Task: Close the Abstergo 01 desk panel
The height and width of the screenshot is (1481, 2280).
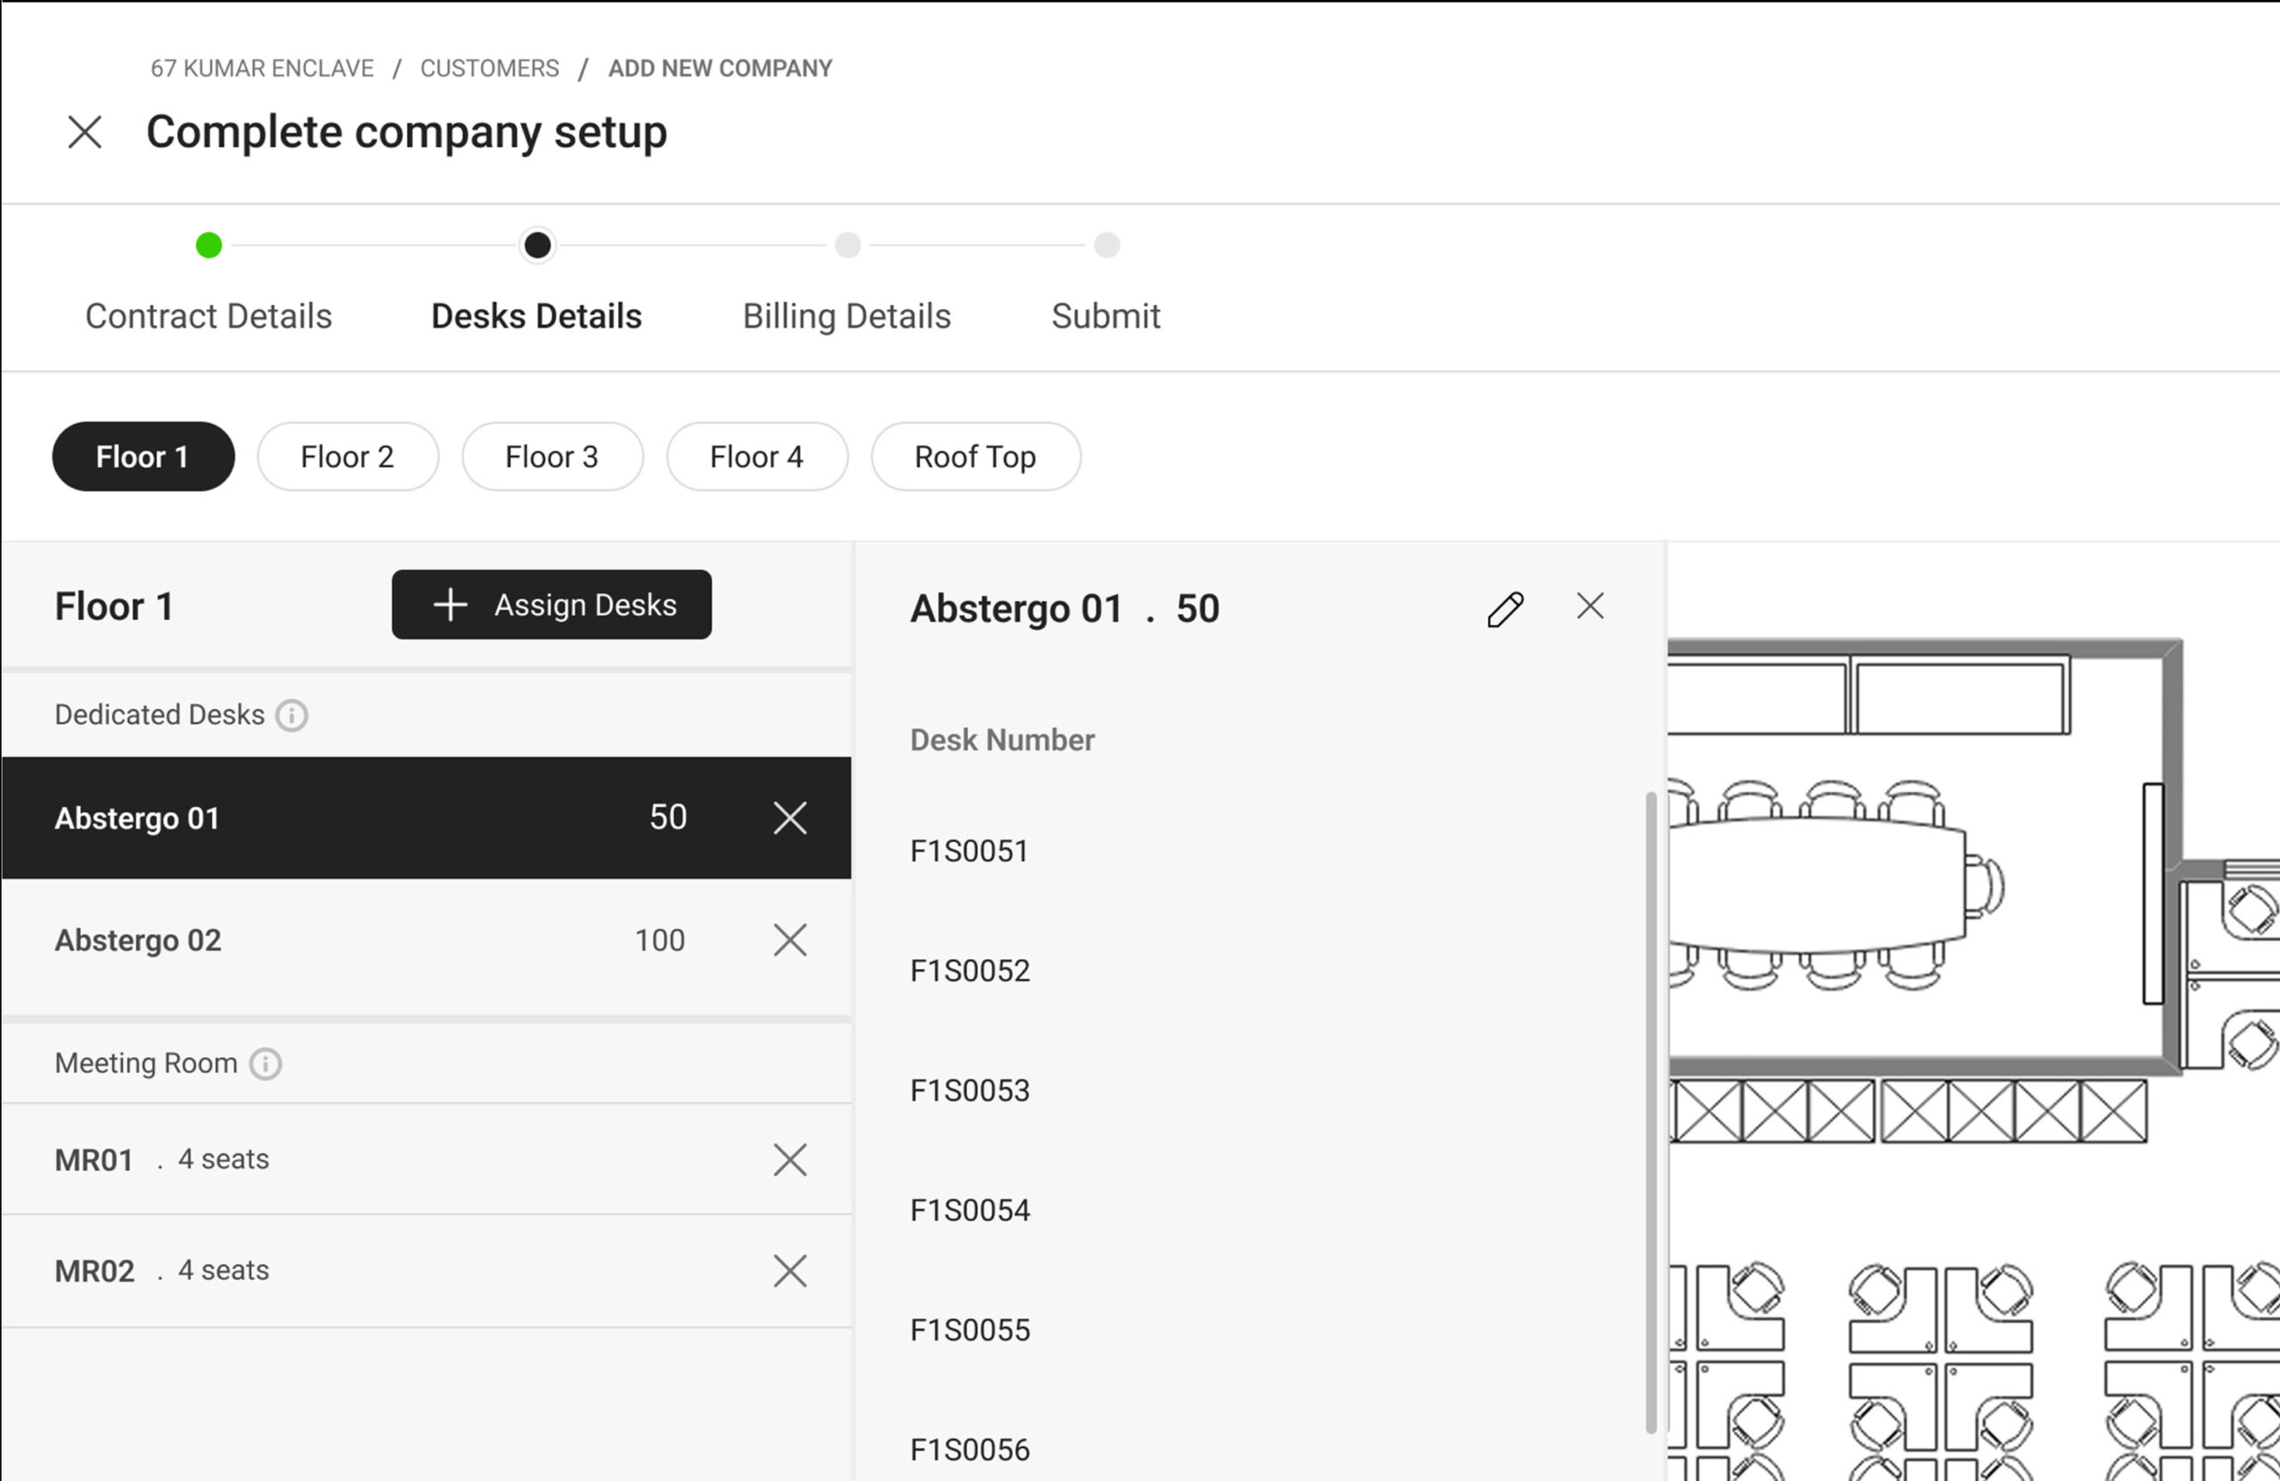Action: click(1591, 606)
